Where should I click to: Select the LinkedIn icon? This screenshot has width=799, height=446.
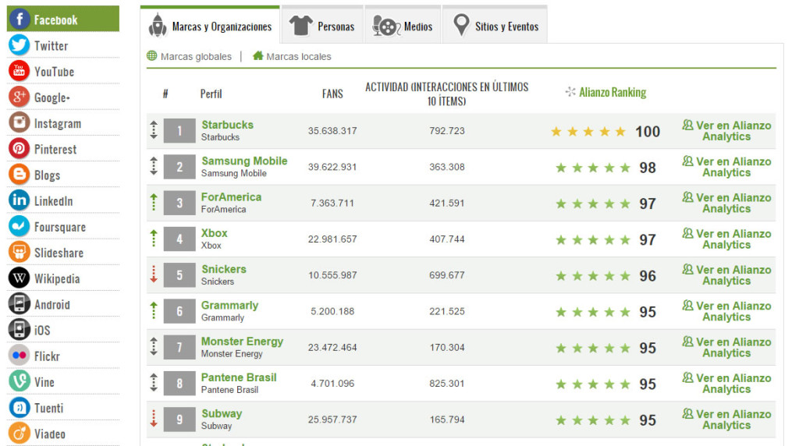(19, 200)
